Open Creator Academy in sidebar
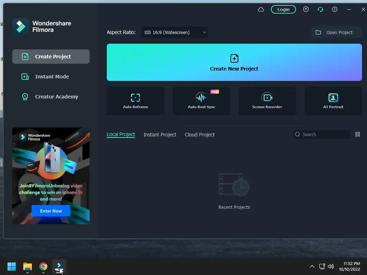 [51, 97]
